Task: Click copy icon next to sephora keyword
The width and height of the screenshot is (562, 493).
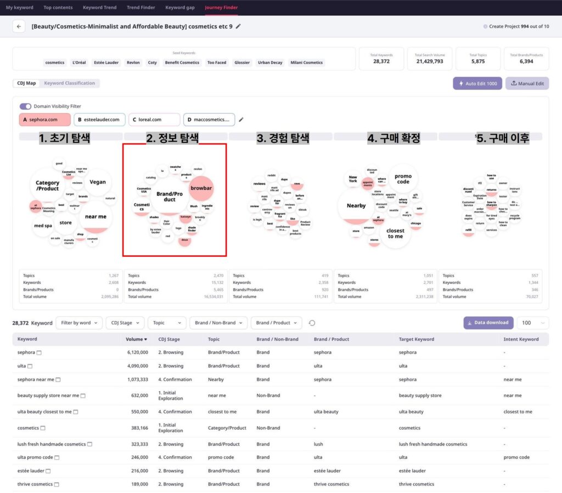Action: coord(39,352)
